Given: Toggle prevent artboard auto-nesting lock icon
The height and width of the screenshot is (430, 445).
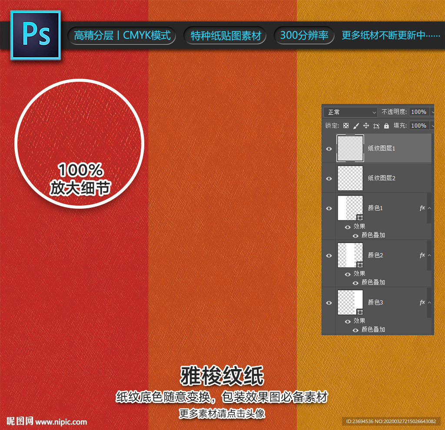Looking at the screenshot, I should pyautogui.click(x=376, y=126).
